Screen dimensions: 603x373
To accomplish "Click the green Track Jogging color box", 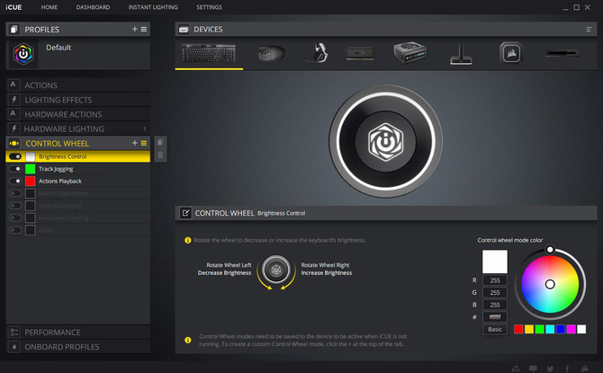I will 30,169.
